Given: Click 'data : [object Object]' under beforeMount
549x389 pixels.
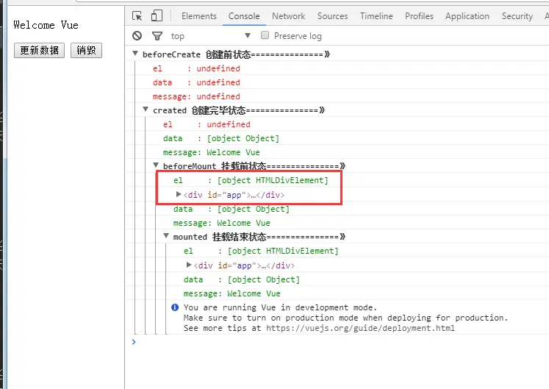Looking at the screenshot, I should 232,210.
